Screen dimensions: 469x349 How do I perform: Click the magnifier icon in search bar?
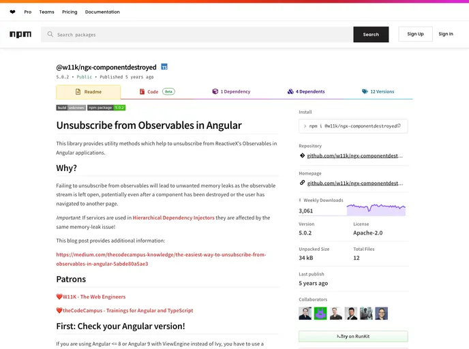tap(50, 34)
